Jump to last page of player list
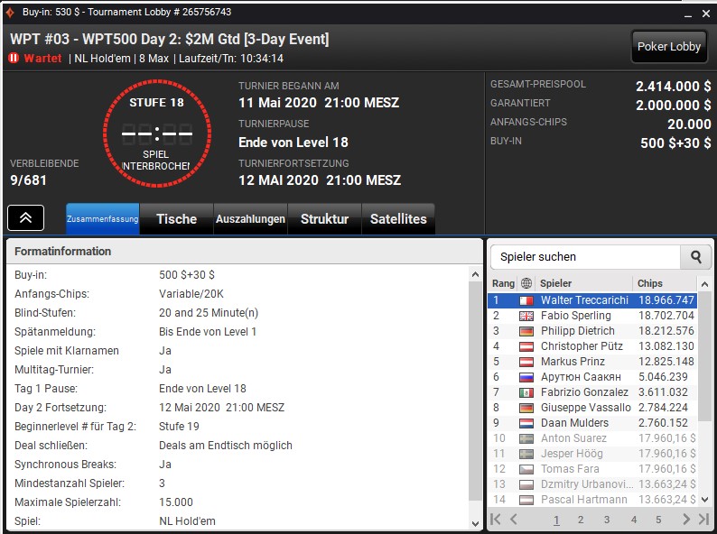 [x=703, y=519]
